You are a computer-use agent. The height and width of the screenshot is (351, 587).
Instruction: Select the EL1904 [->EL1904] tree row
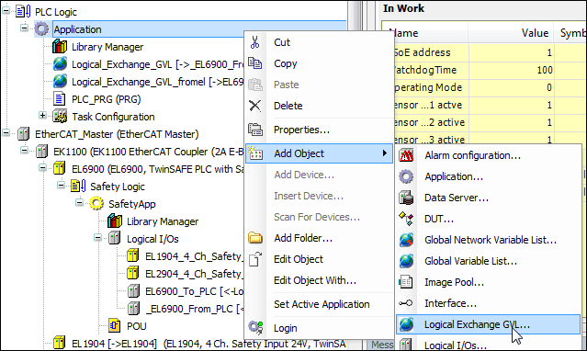[x=209, y=344]
